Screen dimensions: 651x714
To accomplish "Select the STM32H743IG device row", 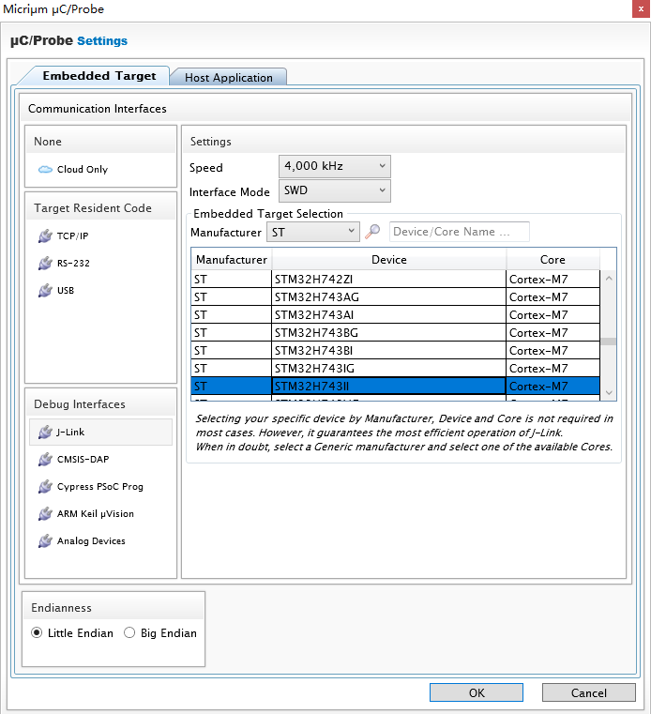I will (x=395, y=368).
